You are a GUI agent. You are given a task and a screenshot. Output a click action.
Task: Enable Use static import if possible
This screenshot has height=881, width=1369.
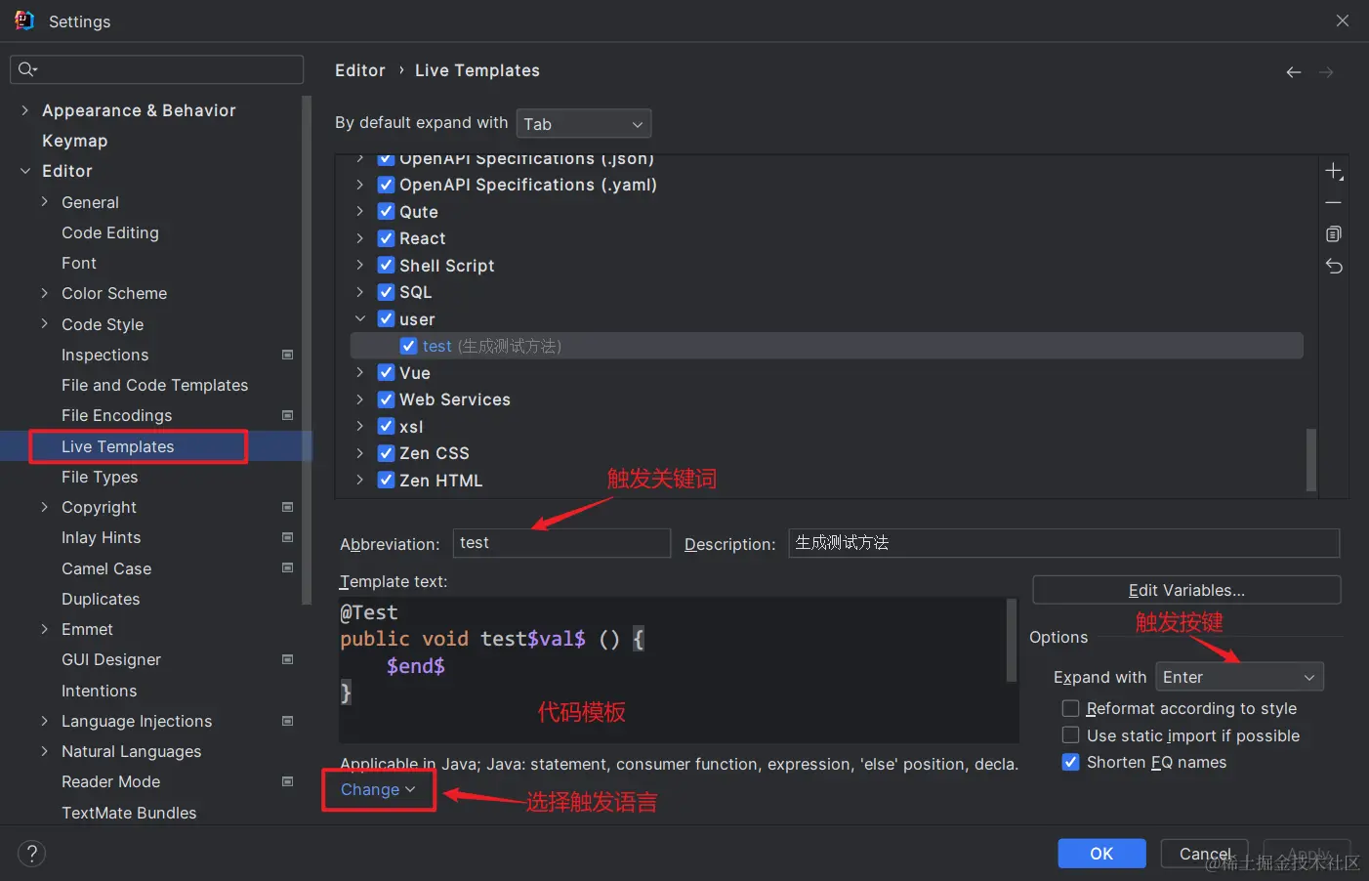point(1071,735)
